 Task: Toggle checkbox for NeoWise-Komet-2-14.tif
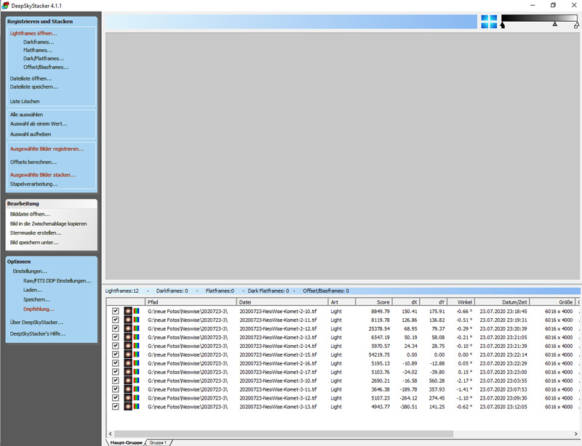point(115,346)
